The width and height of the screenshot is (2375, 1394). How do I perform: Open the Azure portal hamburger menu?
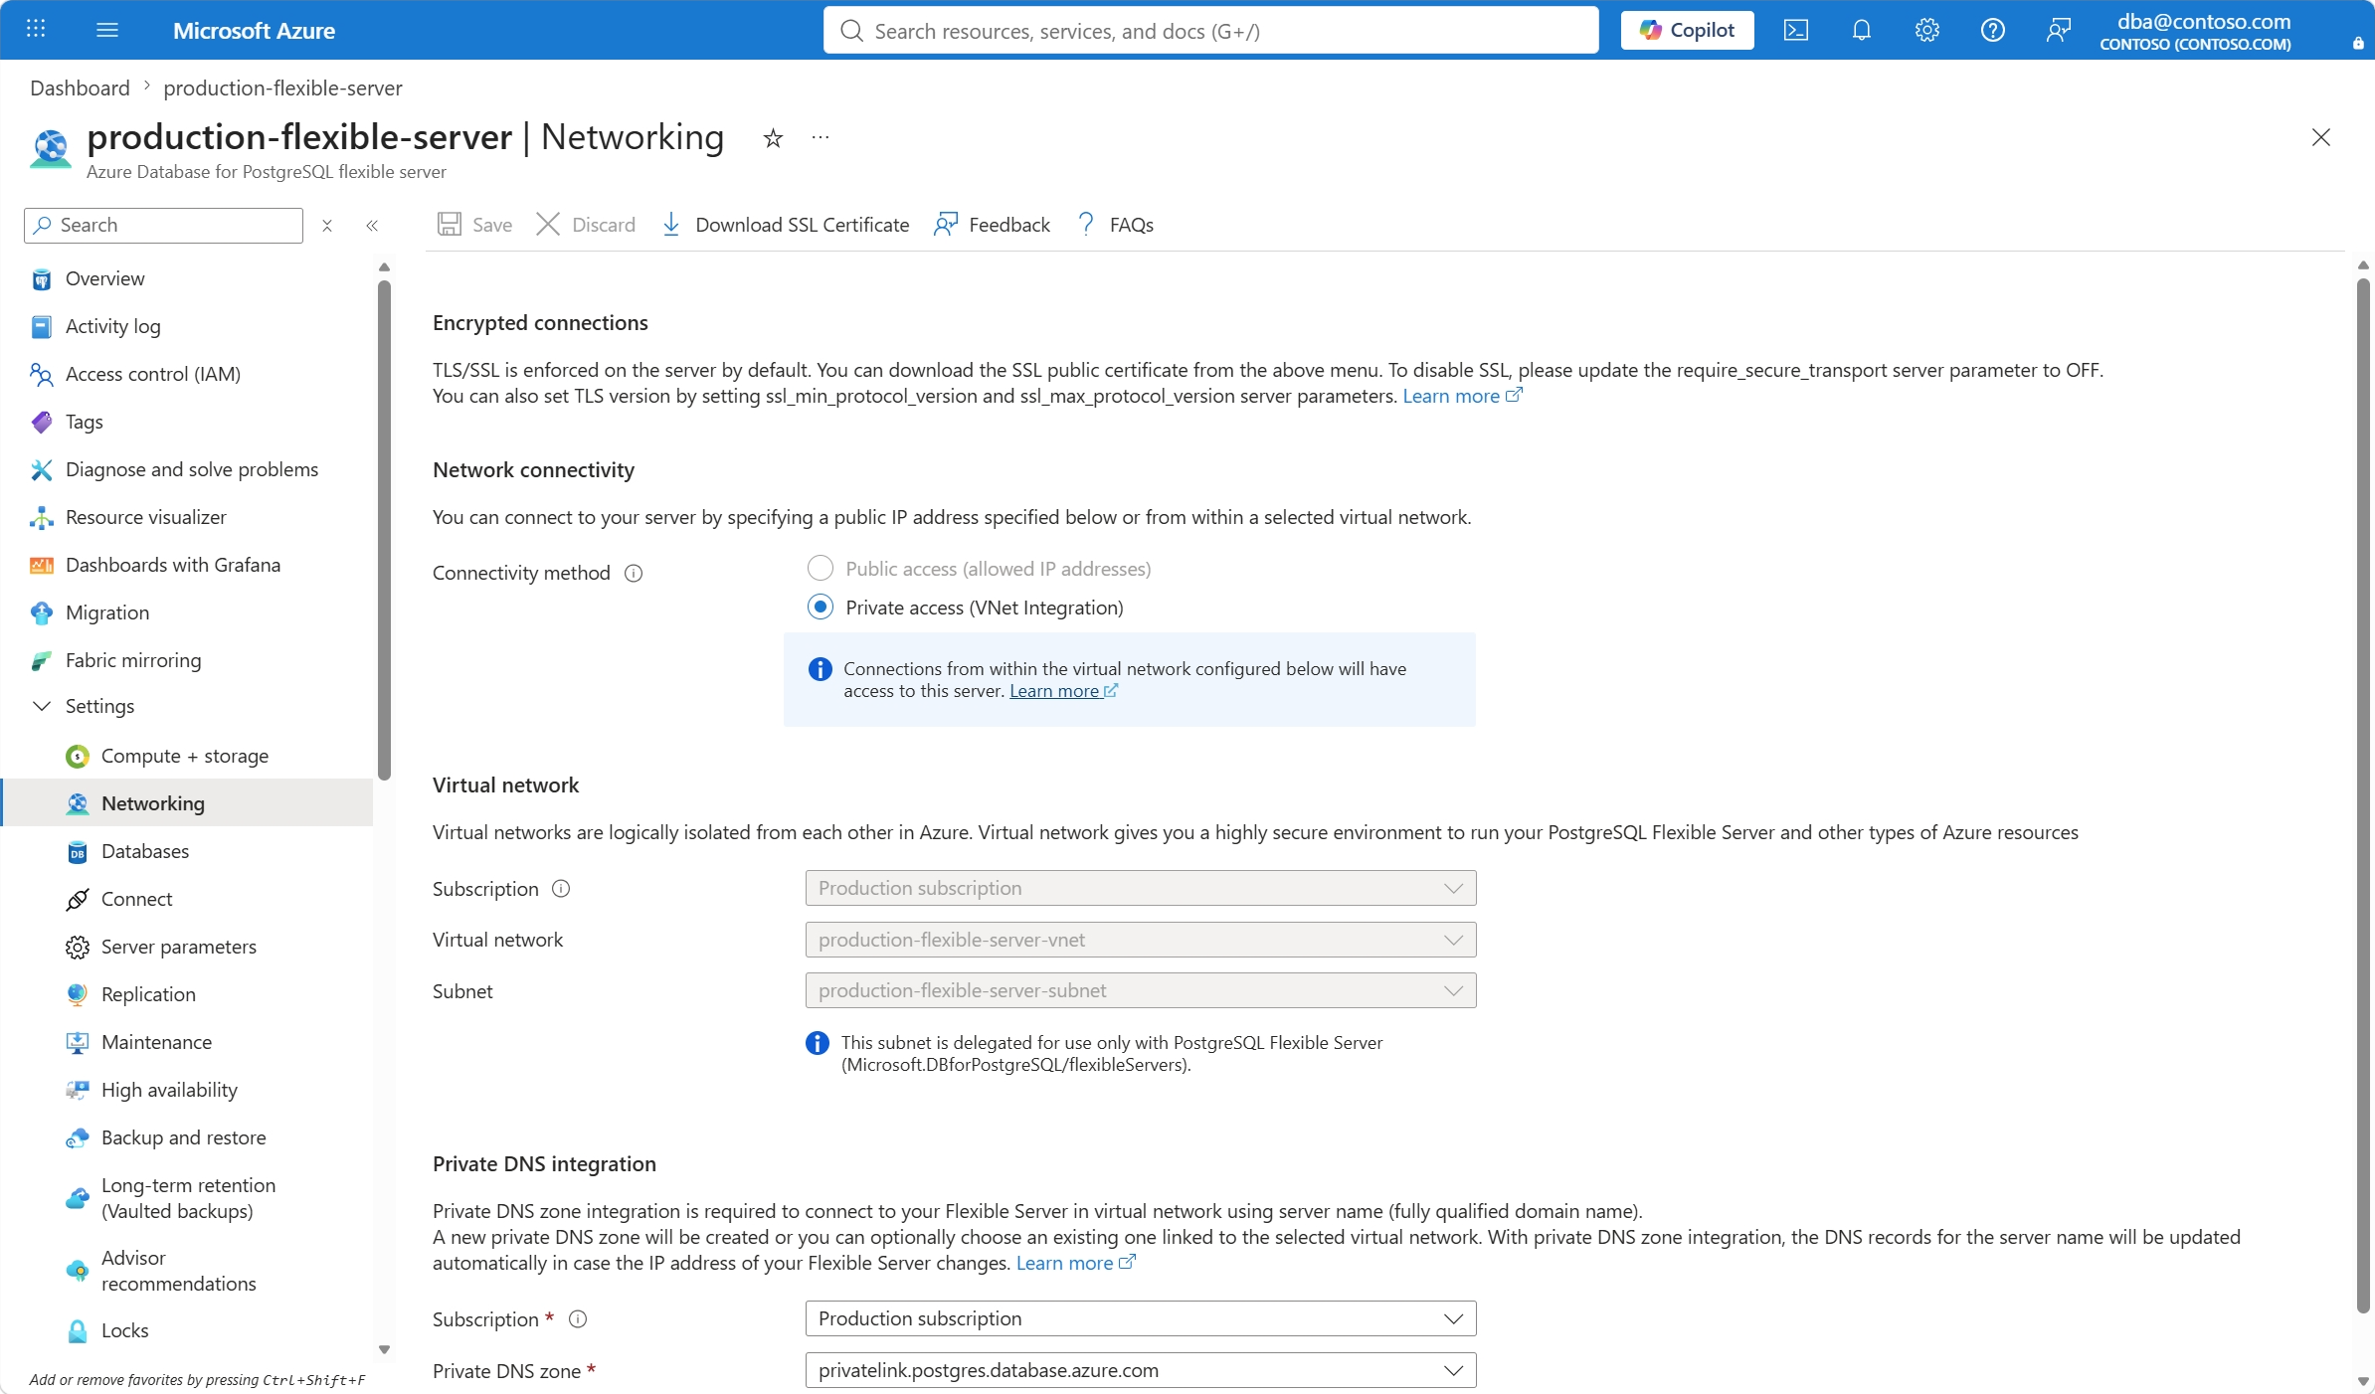coord(107,31)
